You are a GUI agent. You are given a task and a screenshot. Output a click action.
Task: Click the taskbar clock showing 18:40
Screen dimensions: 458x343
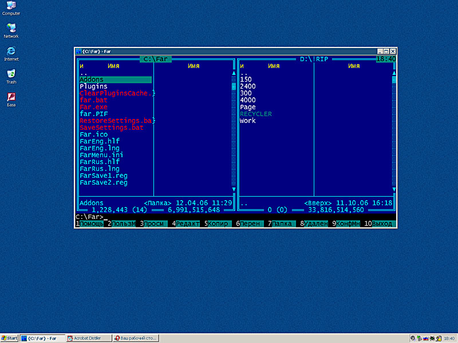click(449, 338)
